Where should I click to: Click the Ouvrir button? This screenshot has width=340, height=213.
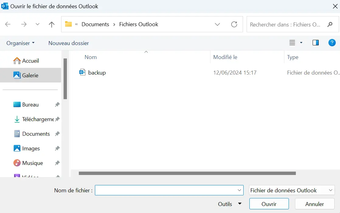click(x=269, y=204)
